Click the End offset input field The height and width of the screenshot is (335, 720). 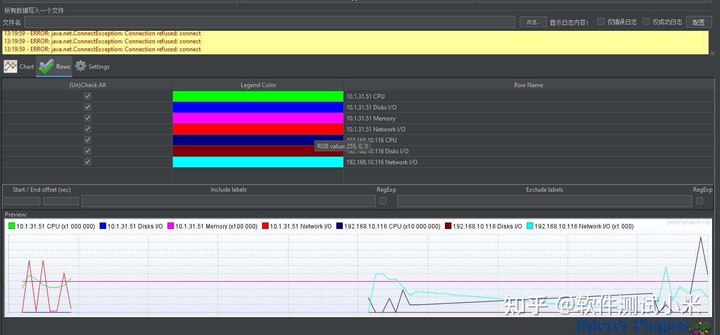coord(61,201)
